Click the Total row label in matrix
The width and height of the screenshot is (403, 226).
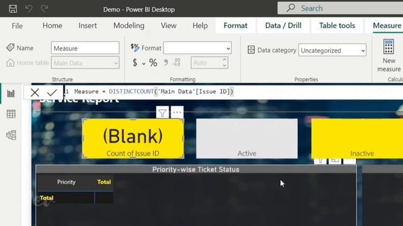[x=47, y=198]
